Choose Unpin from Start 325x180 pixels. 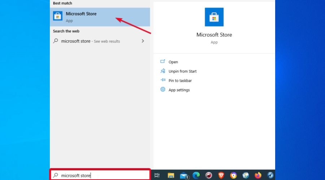(182, 71)
